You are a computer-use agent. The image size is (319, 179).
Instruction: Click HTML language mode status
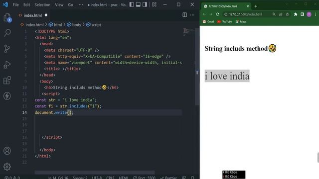(x=123, y=178)
